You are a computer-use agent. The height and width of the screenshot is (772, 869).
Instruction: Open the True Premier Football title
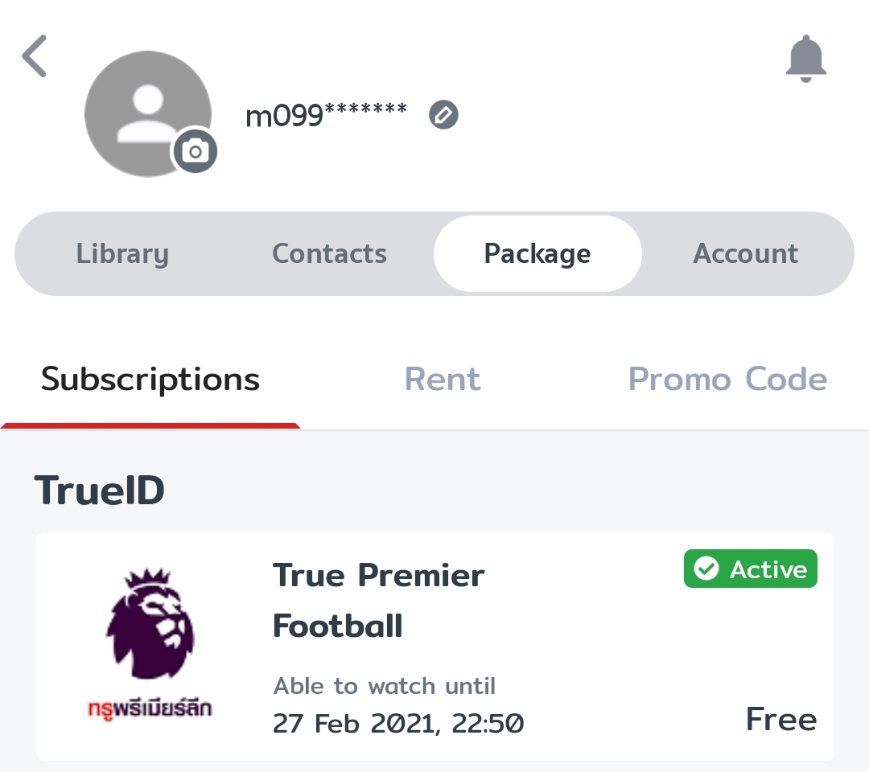pyautogui.click(x=378, y=600)
